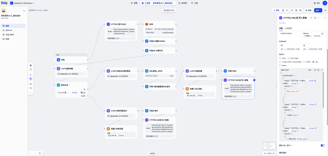The image size is (328, 156).
Task: Select the none body option
Action: 282,58
